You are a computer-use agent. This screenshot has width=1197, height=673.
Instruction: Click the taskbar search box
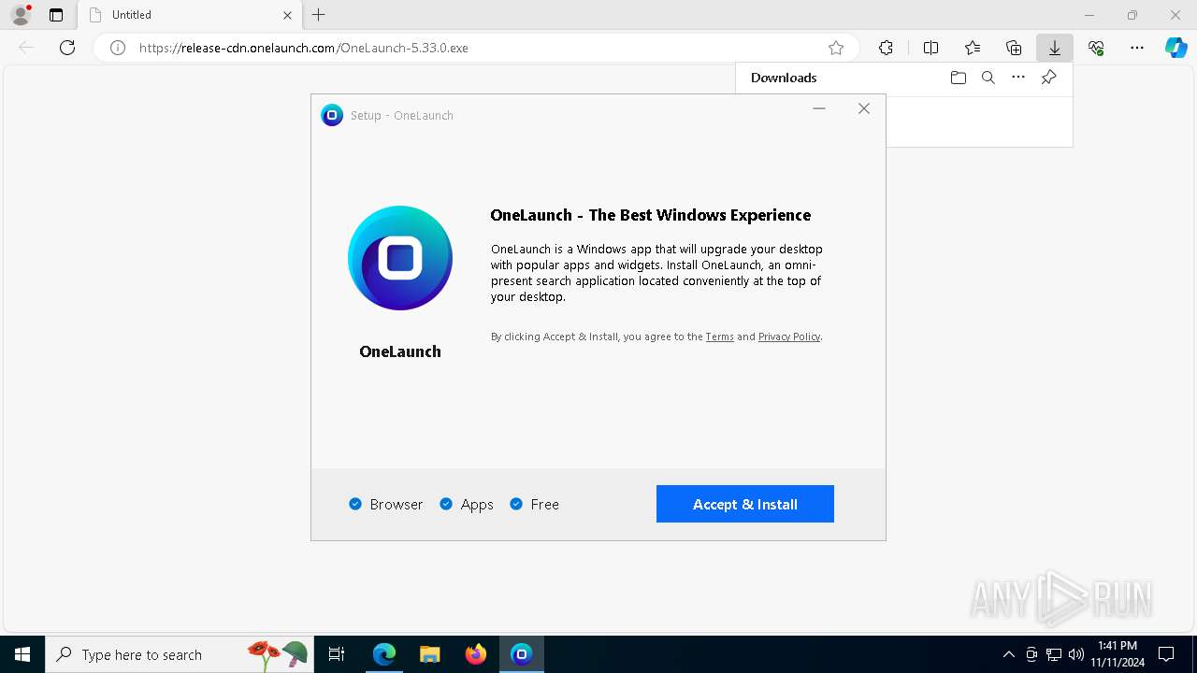click(x=180, y=654)
